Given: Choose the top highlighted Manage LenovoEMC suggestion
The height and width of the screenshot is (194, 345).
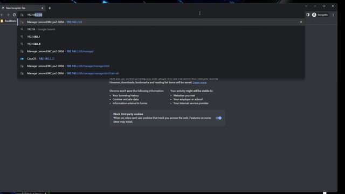Looking at the screenshot, I should (161, 22).
